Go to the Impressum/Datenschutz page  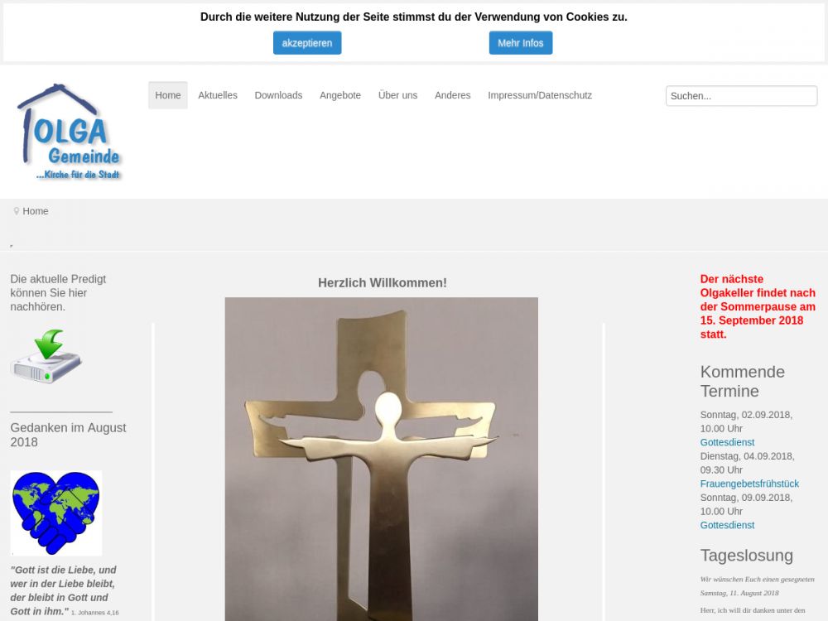[540, 95]
